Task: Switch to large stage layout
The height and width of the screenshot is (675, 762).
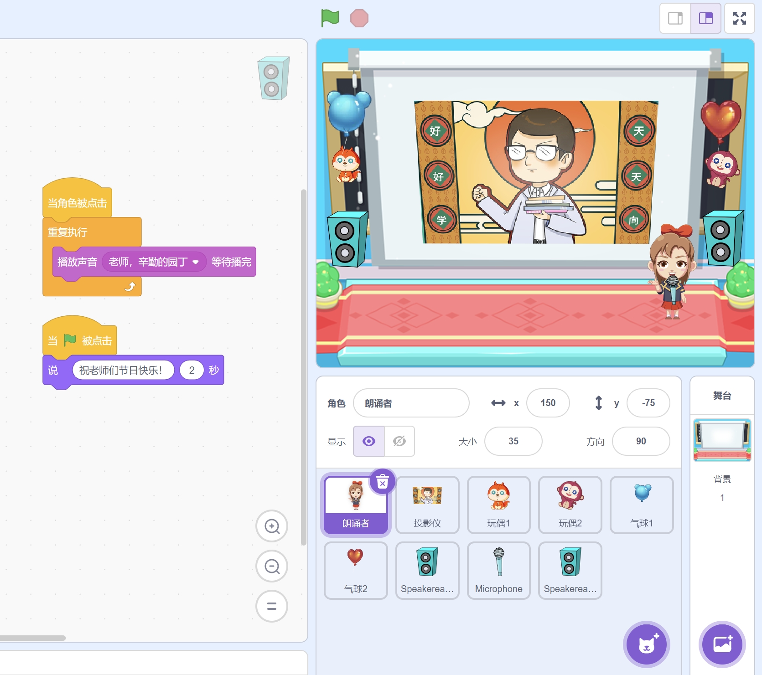Action: click(705, 18)
